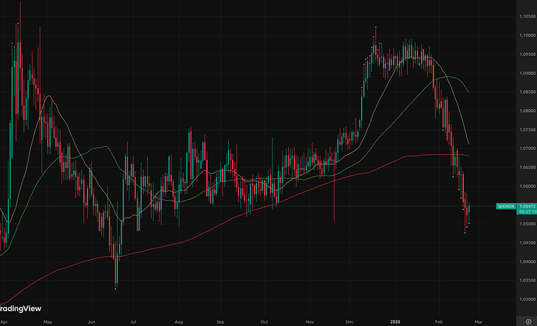Click the 1.07000 price scale level
Image resolution: width=537 pixels, height=326 pixels.
tap(518, 149)
